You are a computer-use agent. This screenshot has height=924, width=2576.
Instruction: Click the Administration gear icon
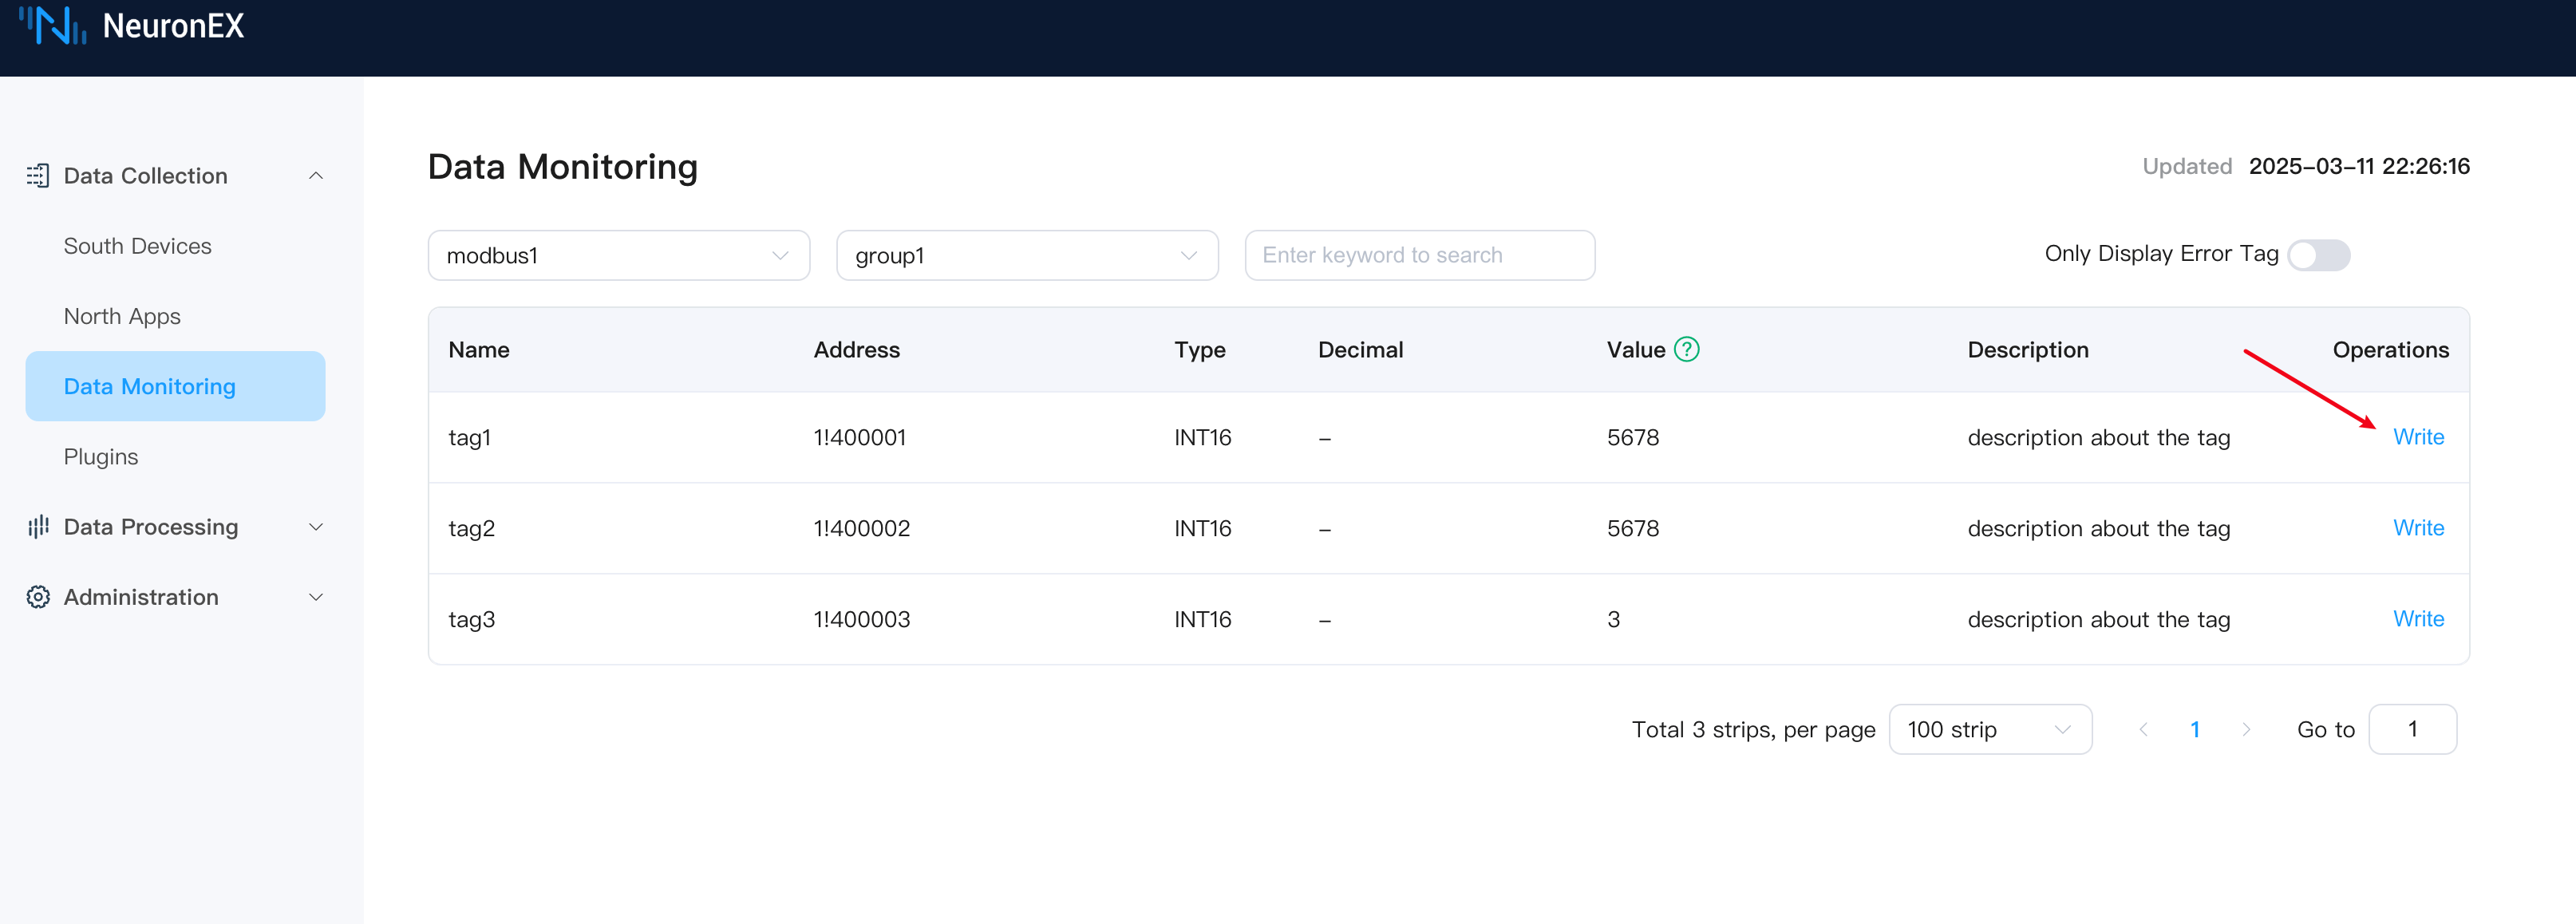pyautogui.click(x=38, y=597)
